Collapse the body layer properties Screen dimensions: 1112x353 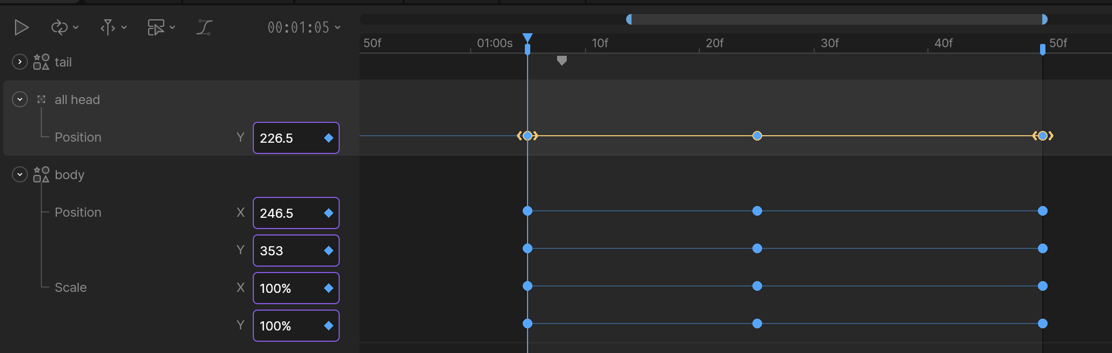pos(20,175)
